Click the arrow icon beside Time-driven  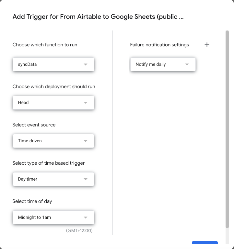[x=86, y=141]
